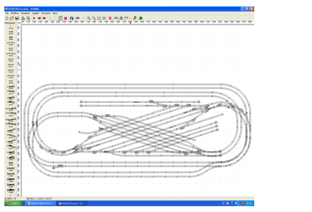Select track piece 6125 from the parts list
312x212 pixels.
click(11, 55)
